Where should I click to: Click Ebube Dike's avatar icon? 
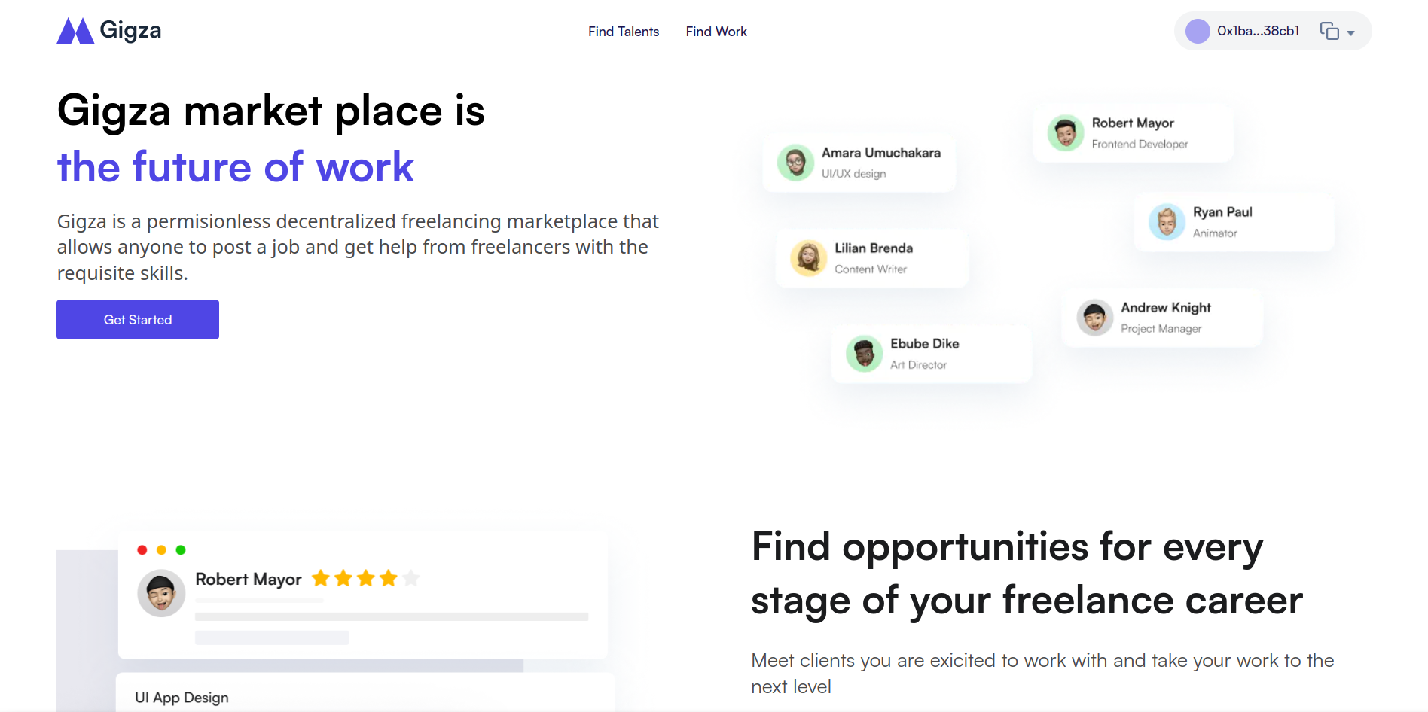(864, 354)
